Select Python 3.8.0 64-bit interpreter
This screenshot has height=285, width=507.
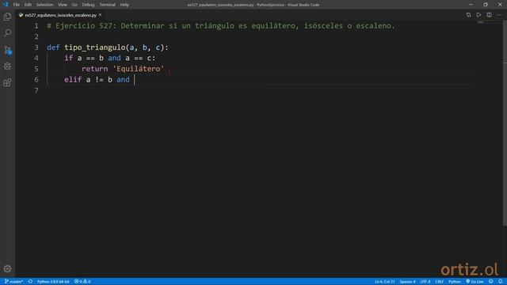[x=53, y=282]
